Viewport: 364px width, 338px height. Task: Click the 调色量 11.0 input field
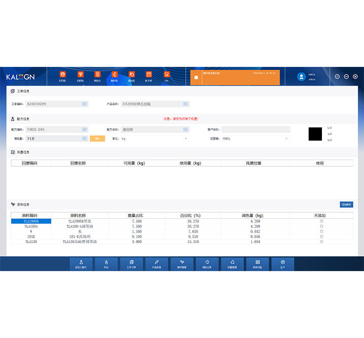(x=57, y=138)
